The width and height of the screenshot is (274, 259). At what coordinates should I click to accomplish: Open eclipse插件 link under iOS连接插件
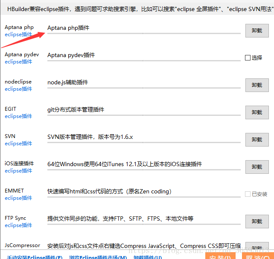point(18,170)
